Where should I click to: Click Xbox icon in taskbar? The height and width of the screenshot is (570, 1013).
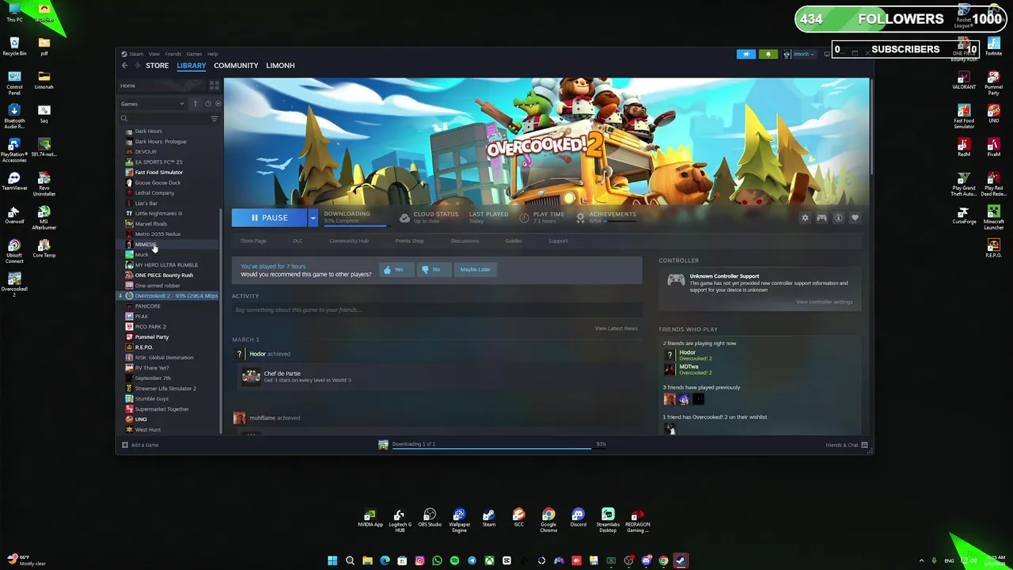[x=489, y=560]
